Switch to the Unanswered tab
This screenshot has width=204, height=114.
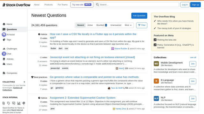click(x=116, y=25)
